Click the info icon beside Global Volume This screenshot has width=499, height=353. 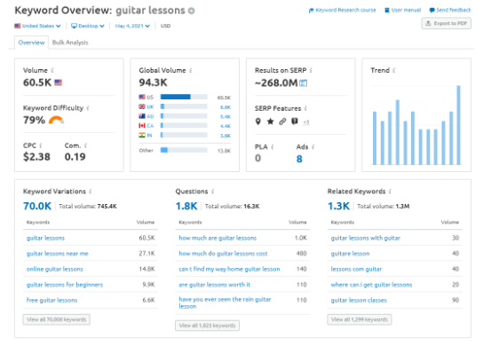[x=191, y=70]
